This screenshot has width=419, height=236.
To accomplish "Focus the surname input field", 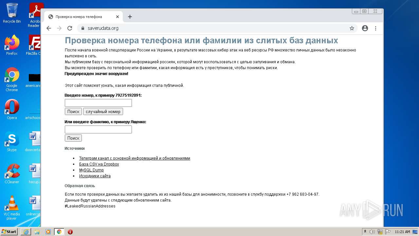I will tap(98, 129).
